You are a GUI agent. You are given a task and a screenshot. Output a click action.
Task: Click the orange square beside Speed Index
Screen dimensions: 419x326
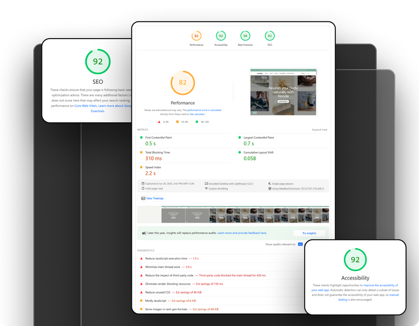141,167
